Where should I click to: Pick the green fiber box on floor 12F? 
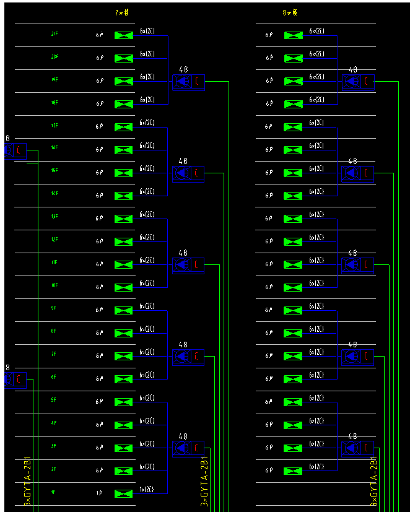click(x=124, y=241)
